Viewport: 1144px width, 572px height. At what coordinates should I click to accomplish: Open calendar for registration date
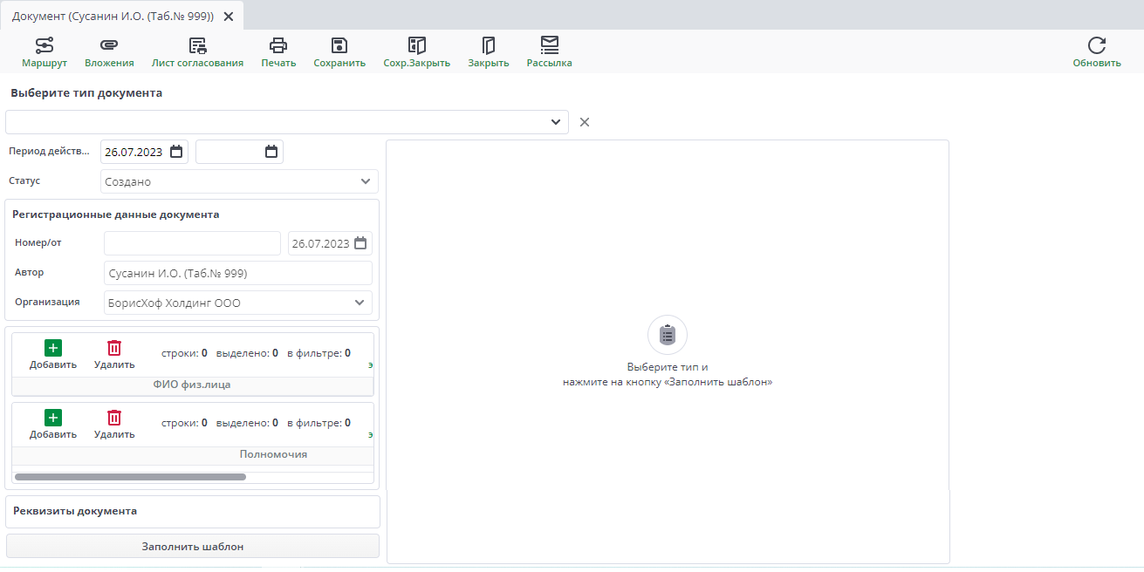(x=360, y=243)
